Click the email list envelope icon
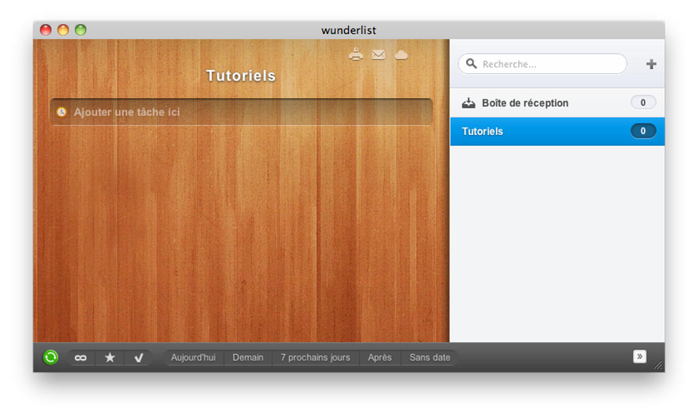698x418 pixels. (378, 54)
